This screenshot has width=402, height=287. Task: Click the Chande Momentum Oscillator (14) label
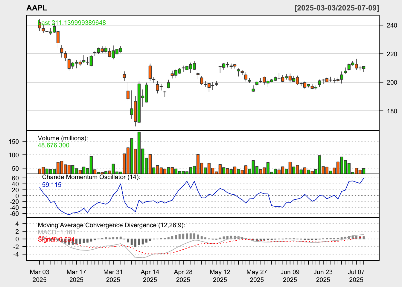tap(91, 177)
